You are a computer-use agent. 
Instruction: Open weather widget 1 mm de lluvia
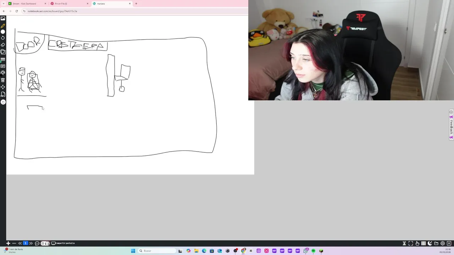click(x=13, y=250)
